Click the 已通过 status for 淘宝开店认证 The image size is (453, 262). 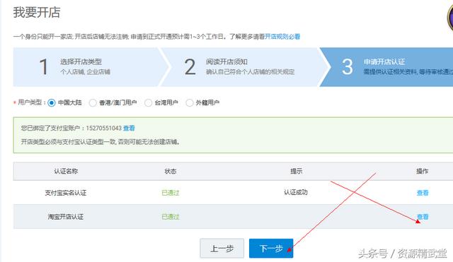click(171, 217)
